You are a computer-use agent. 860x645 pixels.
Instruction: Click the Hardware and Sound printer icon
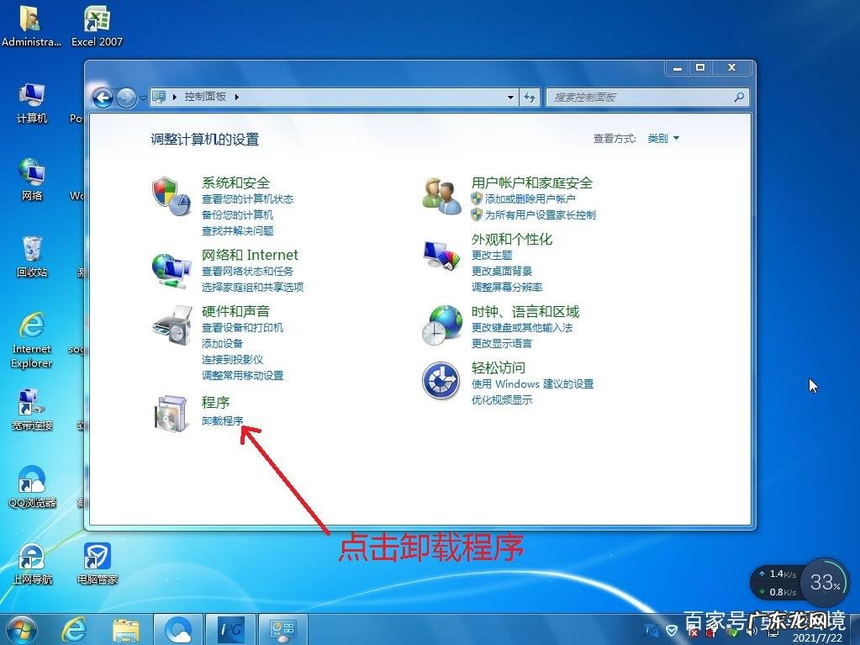(171, 325)
